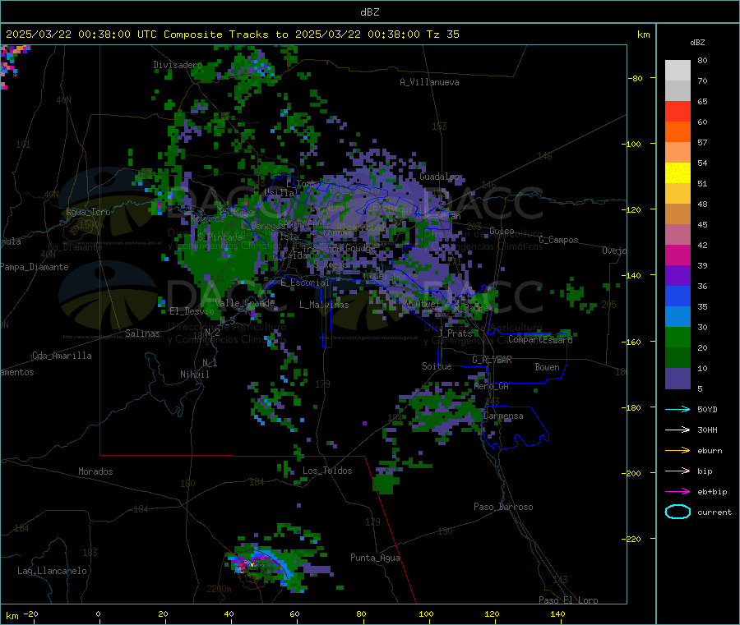Click the blue Carmensa polygon outline
The image size is (740, 625).
coord(516,428)
